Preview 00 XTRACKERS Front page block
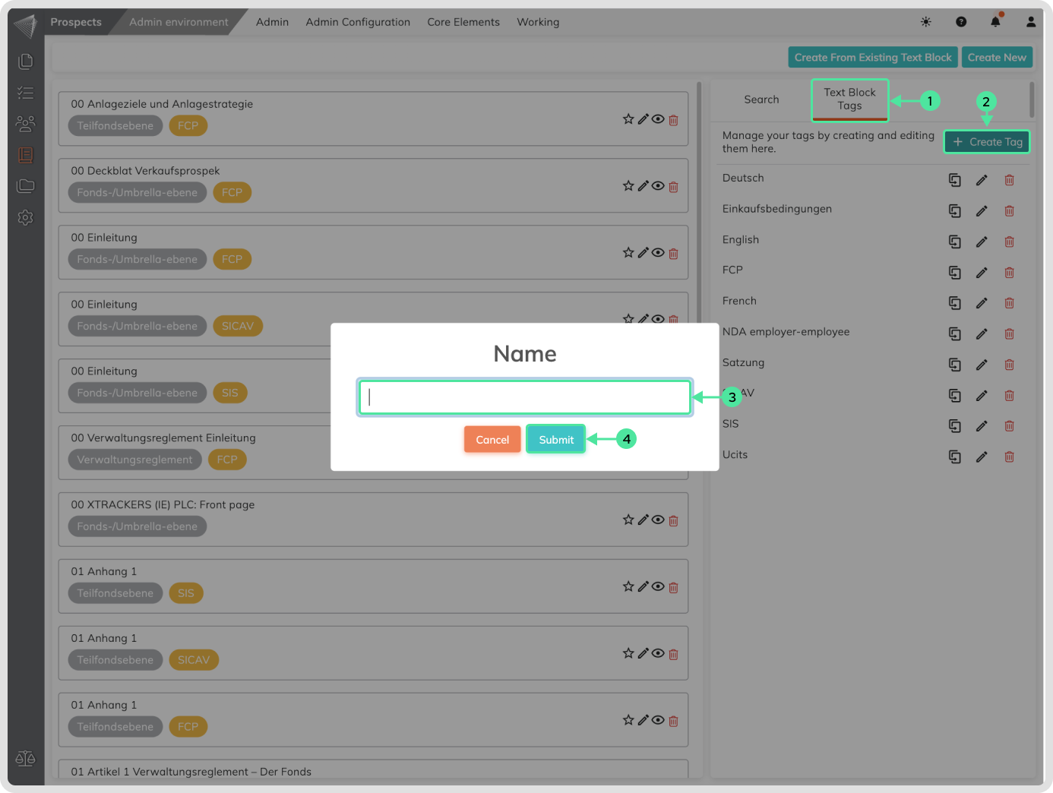Screen dimensions: 1053x793 coord(658,520)
